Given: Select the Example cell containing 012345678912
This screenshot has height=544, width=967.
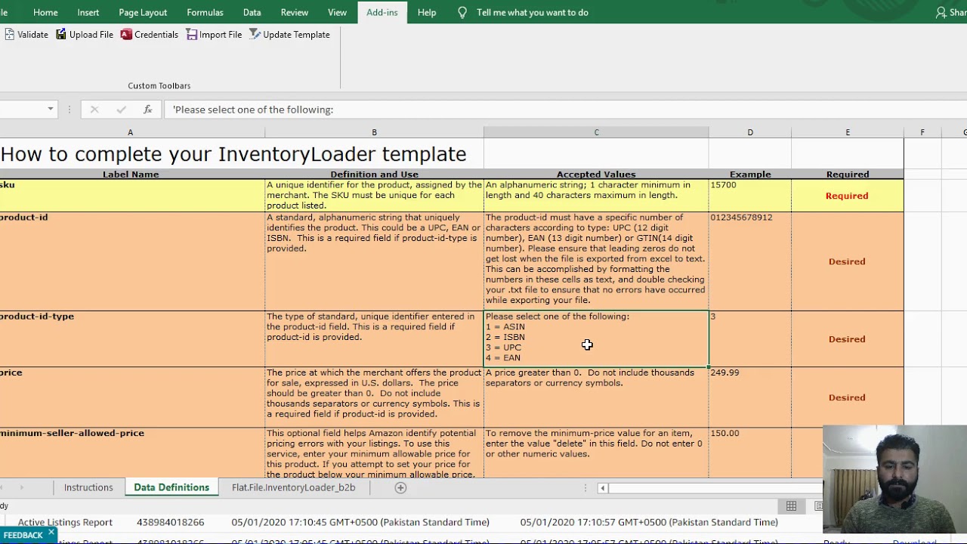Looking at the screenshot, I should 750,261.
